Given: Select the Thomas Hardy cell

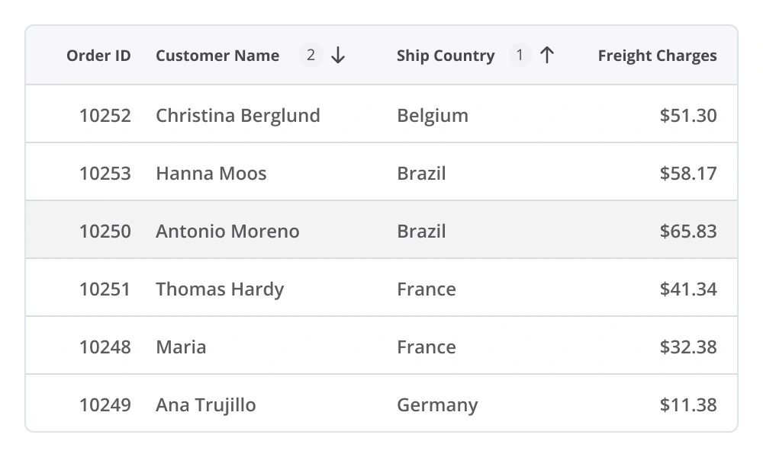Looking at the screenshot, I should tap(220, 289).
